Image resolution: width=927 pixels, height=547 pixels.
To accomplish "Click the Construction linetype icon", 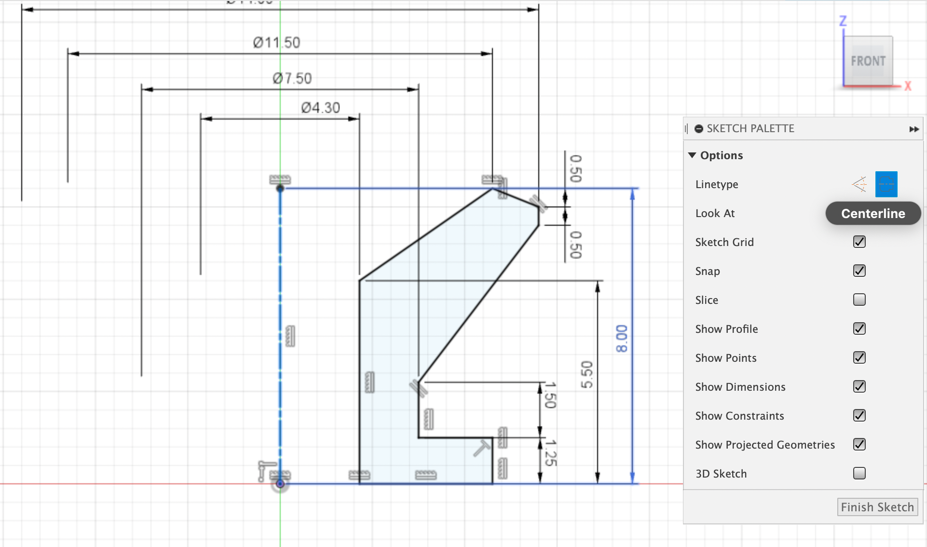I will click(x=859, y=184).
